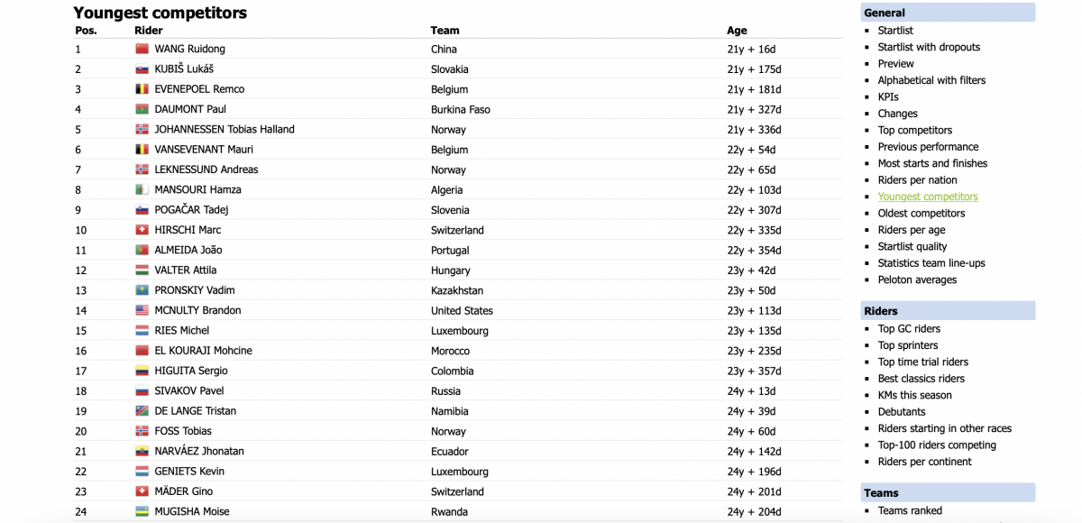Click the Rwanda flag beside MUGISHA Moise

[142, 511]
